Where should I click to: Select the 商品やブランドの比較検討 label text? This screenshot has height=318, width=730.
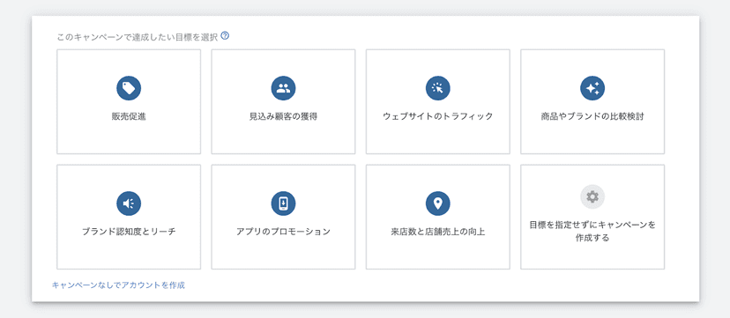coord(592,116)
